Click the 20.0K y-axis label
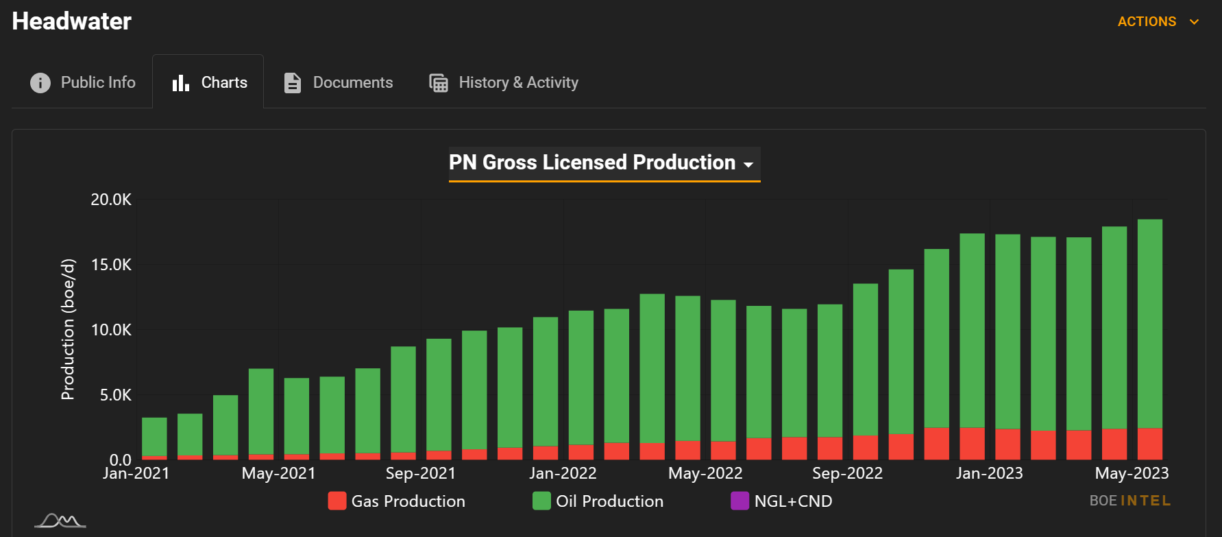Image resolution: width=1222 pixels, height=537 pixels. click(x=111, y=200)
